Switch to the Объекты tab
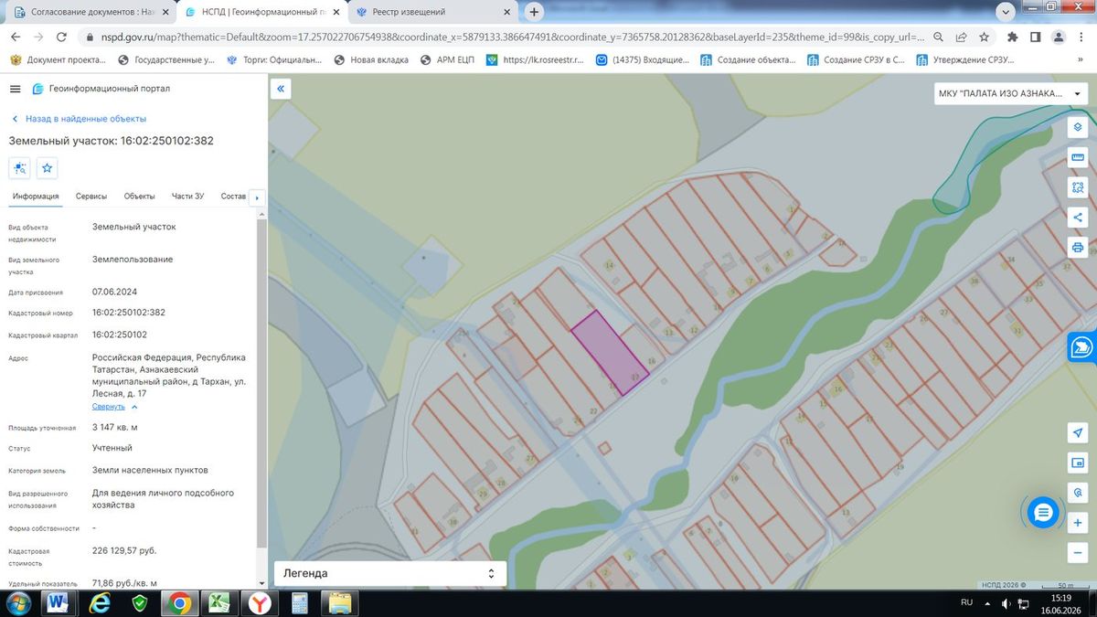The height and width of the screenshot is (617, 1097). pos(139,197)
